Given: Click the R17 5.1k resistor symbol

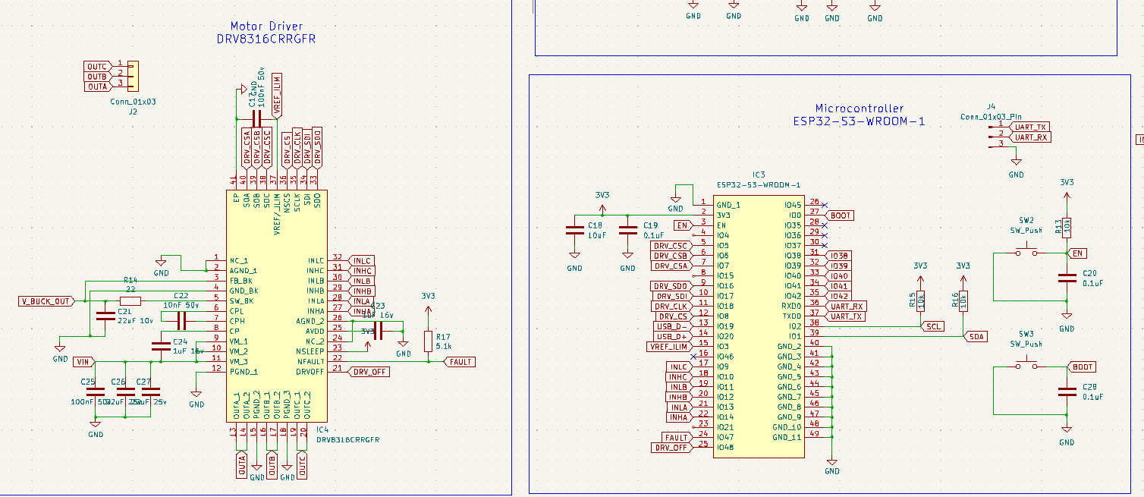Looking at the screenshot, I should pos(428,341).
